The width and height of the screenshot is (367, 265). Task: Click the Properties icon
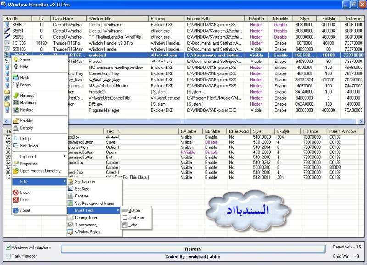tap(16, 164)
